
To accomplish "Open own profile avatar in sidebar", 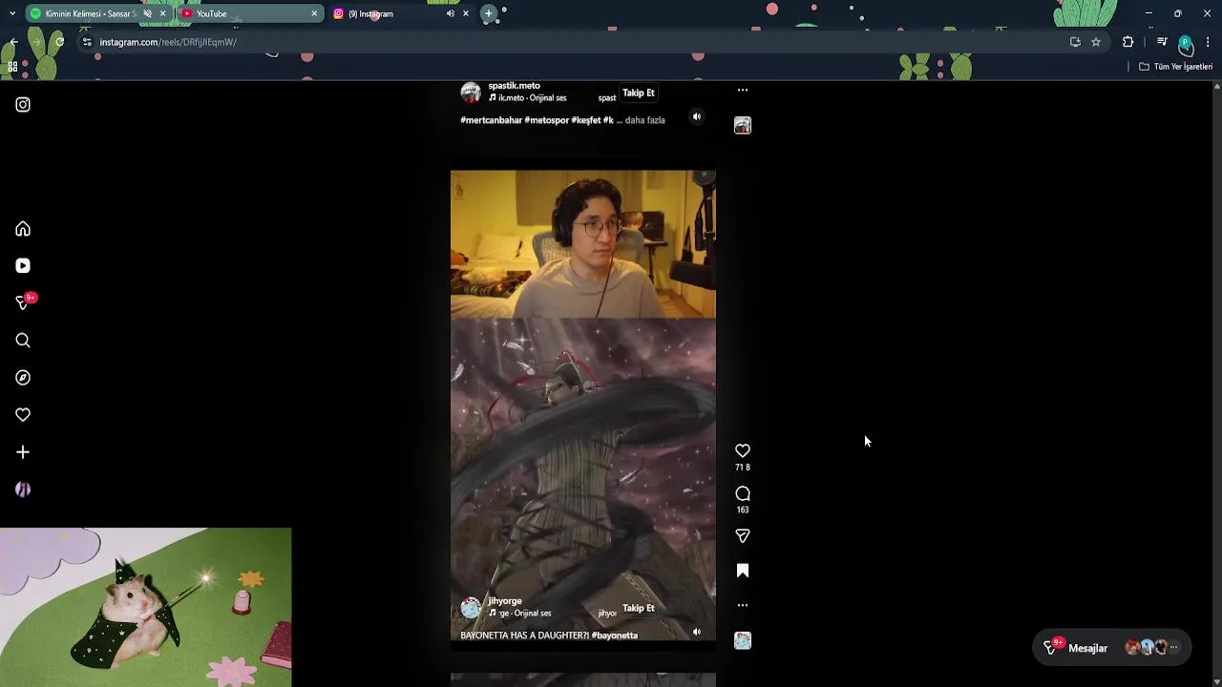I will click(23, 489).
